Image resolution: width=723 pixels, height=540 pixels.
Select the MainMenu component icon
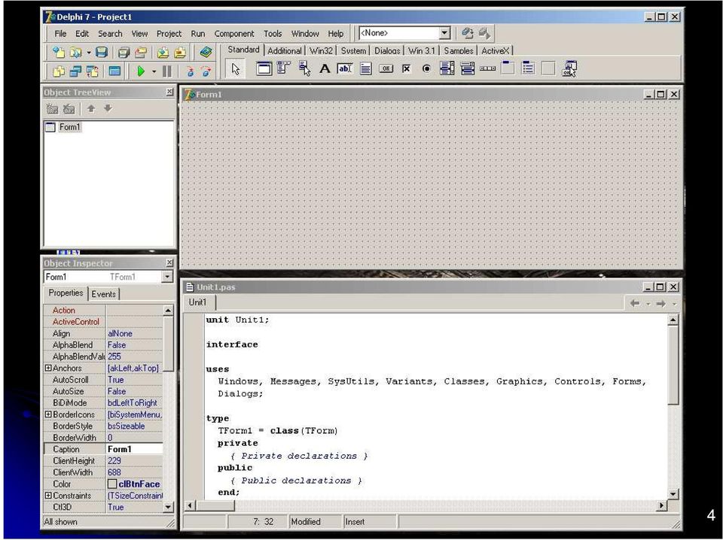pos(284,68)
